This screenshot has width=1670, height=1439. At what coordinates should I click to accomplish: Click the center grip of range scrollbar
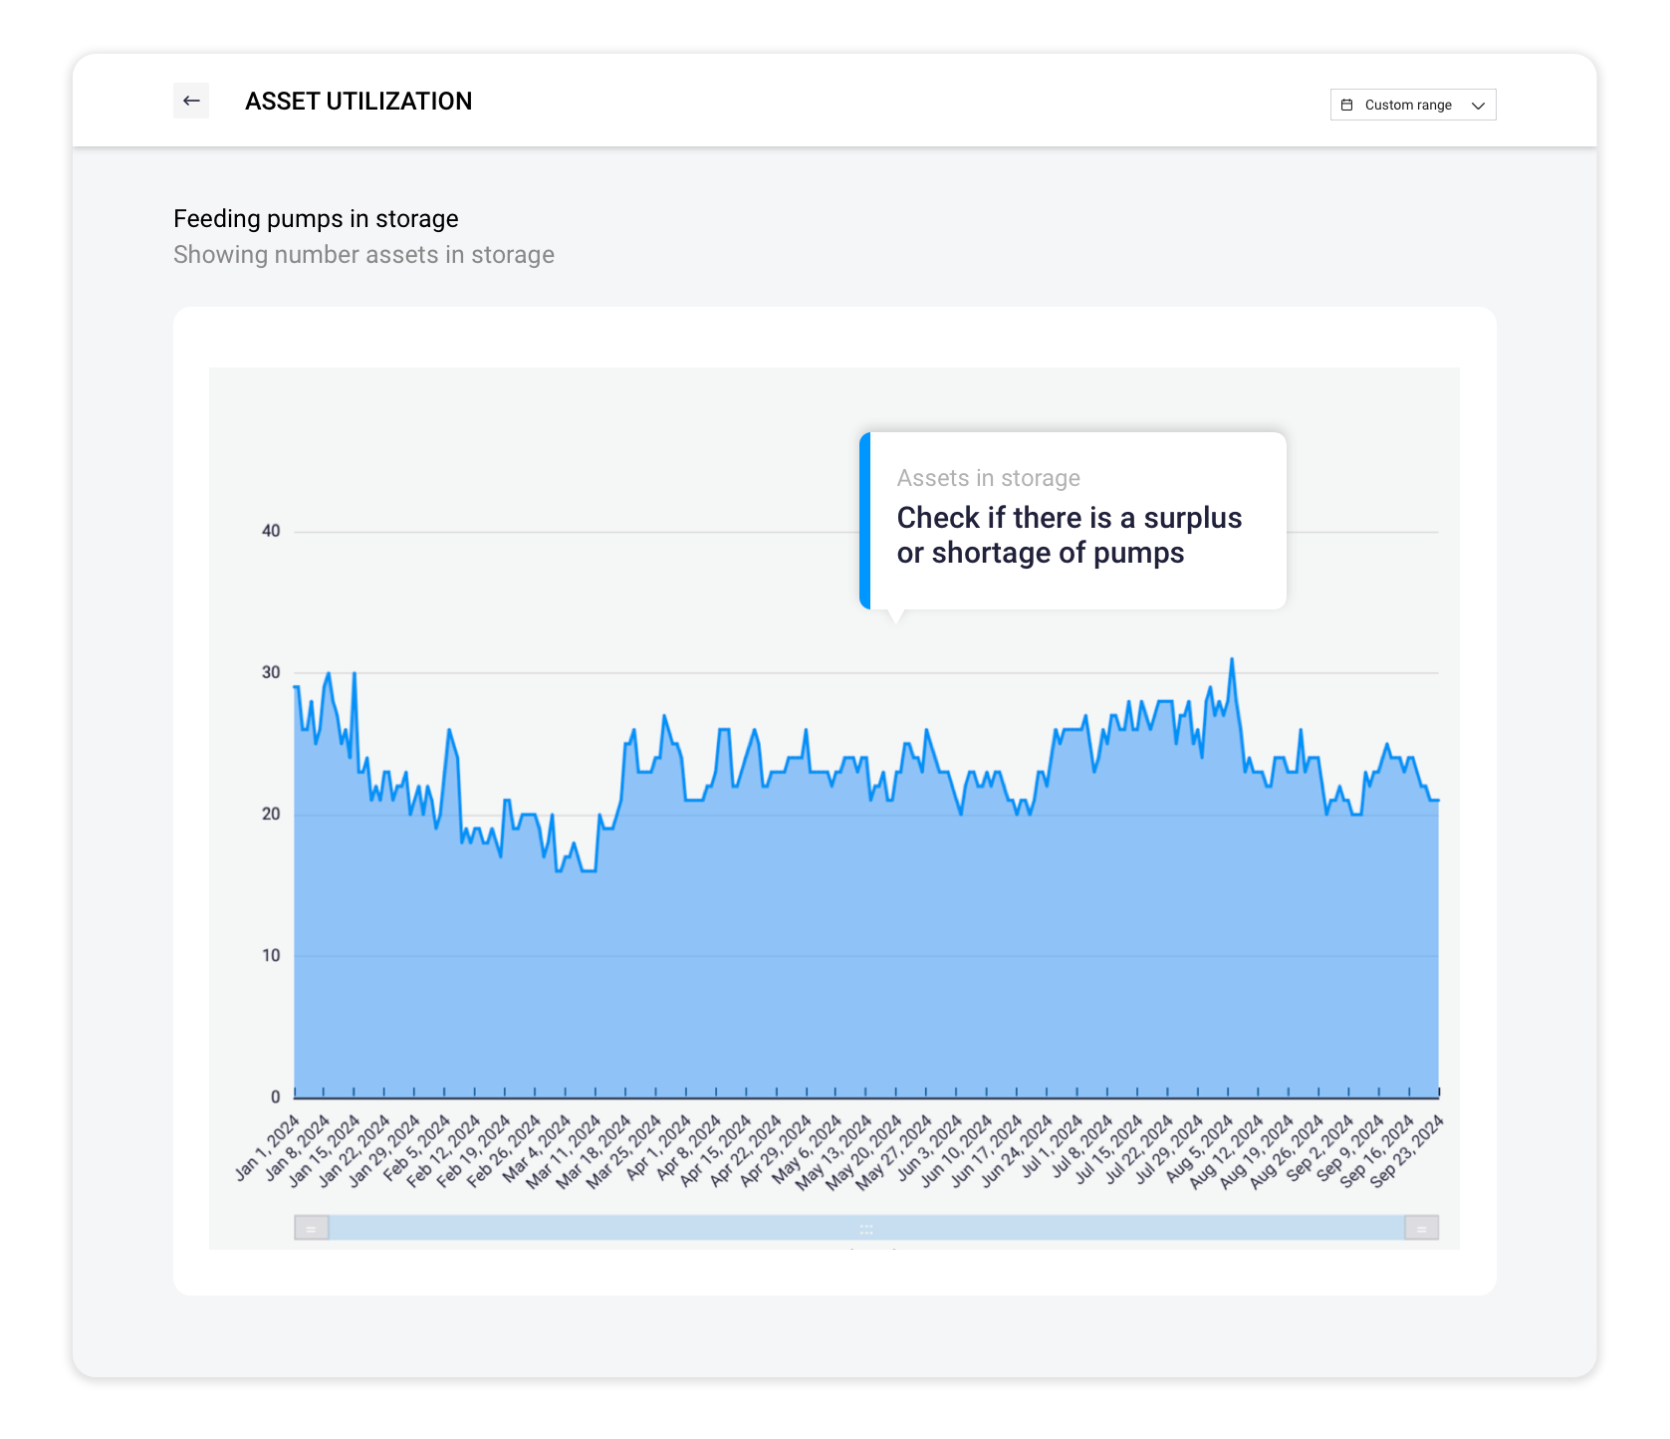pyautogui.click(x=866, y=1229)
